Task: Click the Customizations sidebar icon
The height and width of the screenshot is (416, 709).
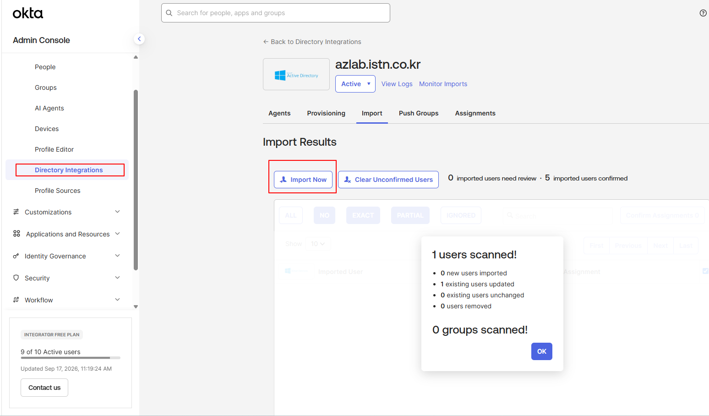Action: point(16,212)
